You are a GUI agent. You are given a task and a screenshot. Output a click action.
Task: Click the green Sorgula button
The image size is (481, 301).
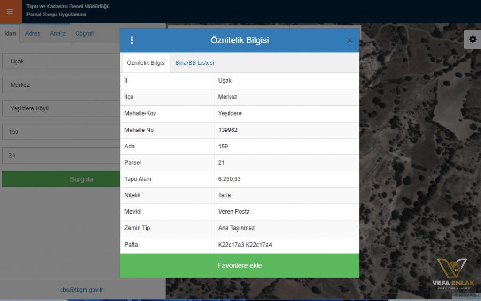pyautogui.click(x=62, y=179)
